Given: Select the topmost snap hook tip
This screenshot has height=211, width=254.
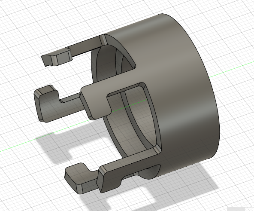Looking at the screenshot, I should pyautogui.click(x=56, y=58).
